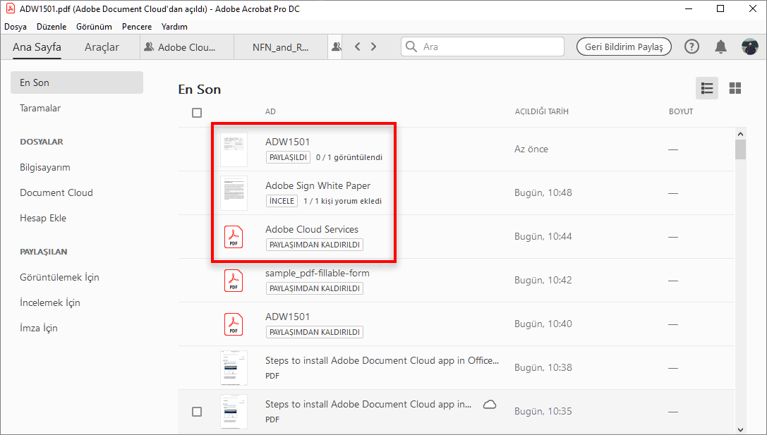Image resolution: width=767 pixels, height=435 pixels.
Task: Click the shared-document tab icon next to NFN_and_R
Action: [336, 47]
